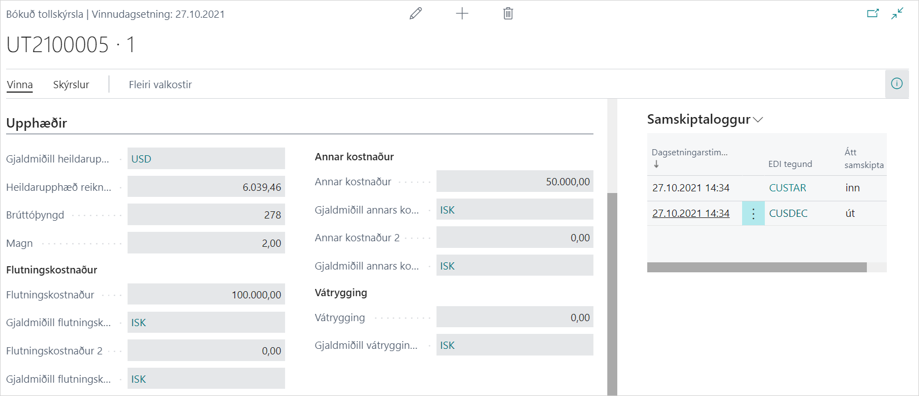
Task: Click the vertical scrollbar of the form
Action: (612, 293)
